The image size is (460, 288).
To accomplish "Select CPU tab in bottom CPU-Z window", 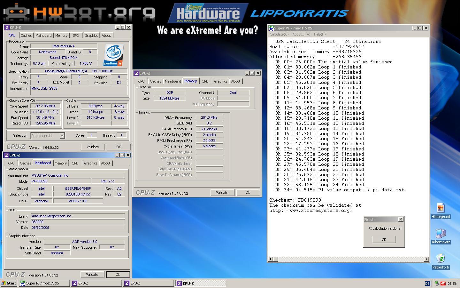I will [11, 163].
